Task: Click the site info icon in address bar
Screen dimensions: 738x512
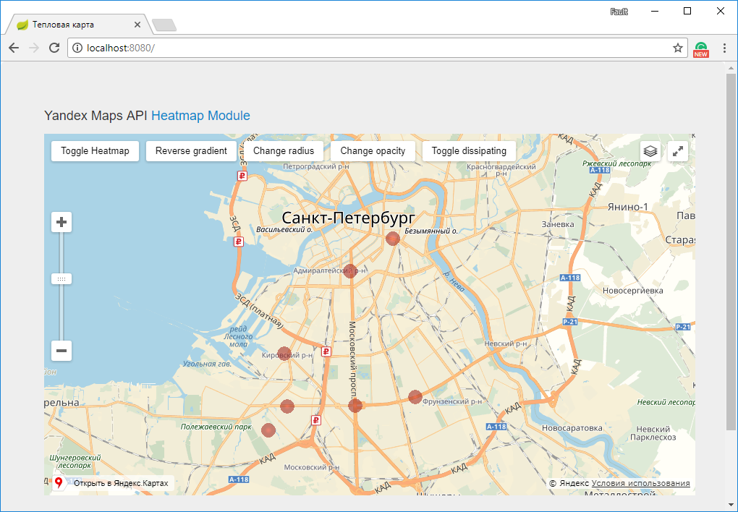Action: coord(77,48)
